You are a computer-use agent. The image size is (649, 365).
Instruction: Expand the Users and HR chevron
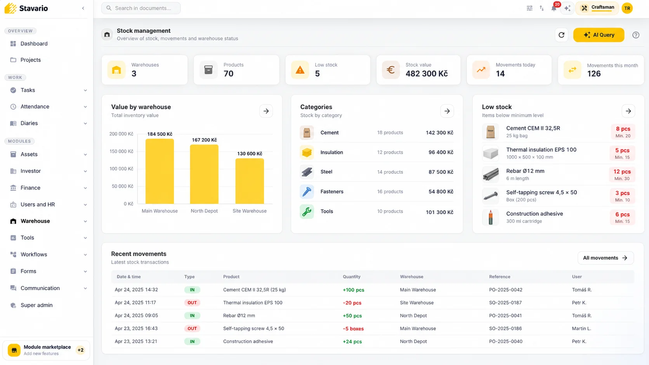coord(85,205)
